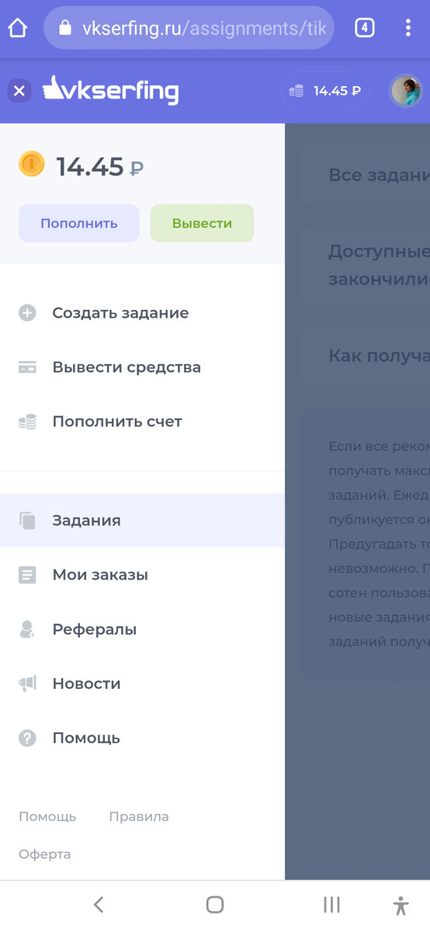Tap the gold coin balance icon
This screenshot has width=430, height=932.
pyautogui.click(x=32, y=164)
